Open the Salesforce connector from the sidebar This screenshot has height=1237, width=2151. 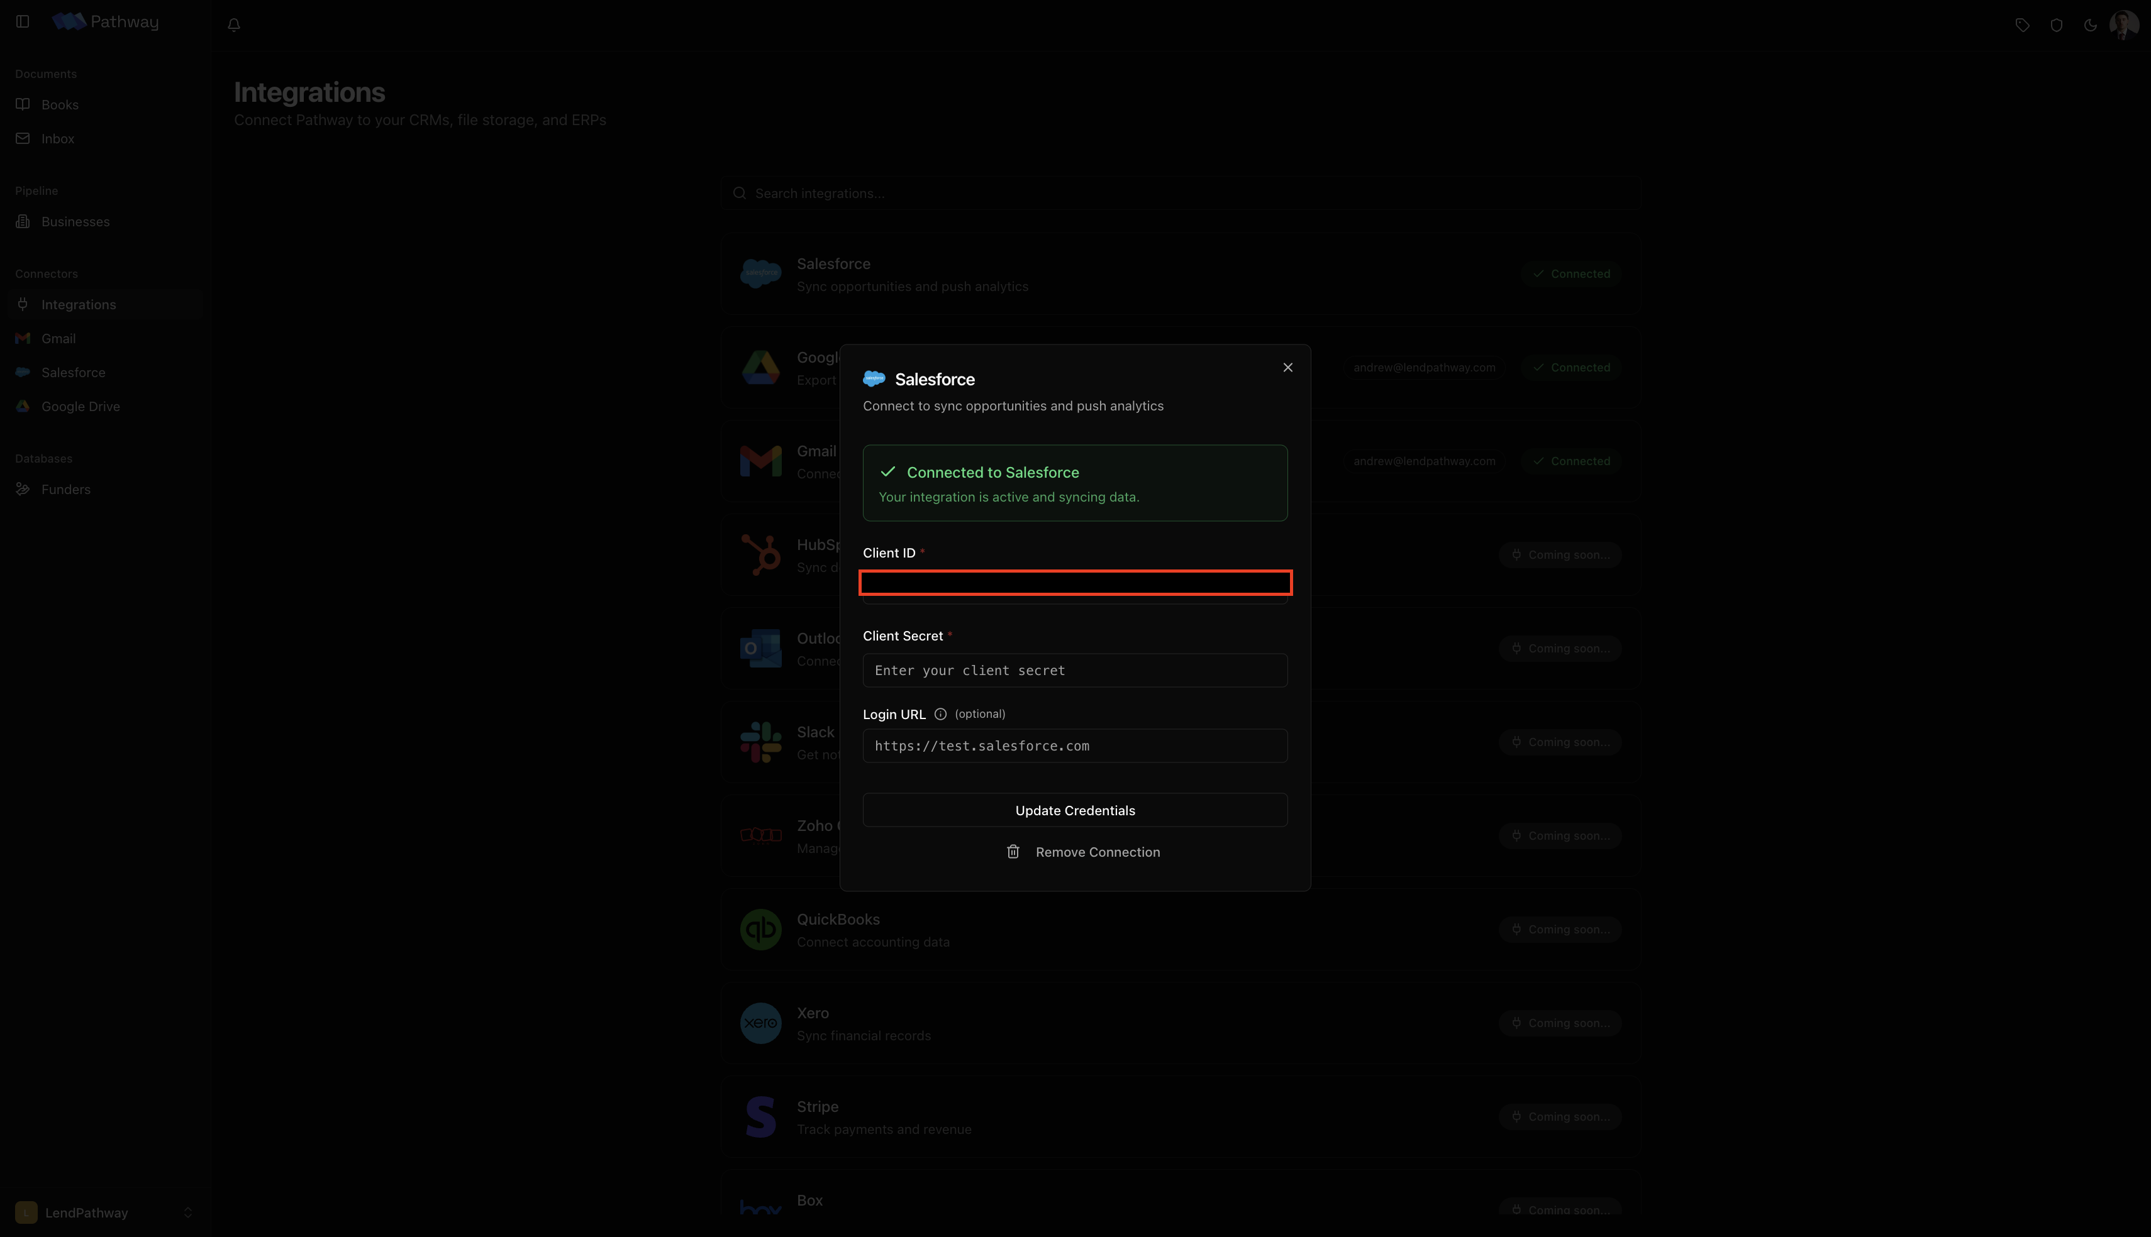[74, 372]
